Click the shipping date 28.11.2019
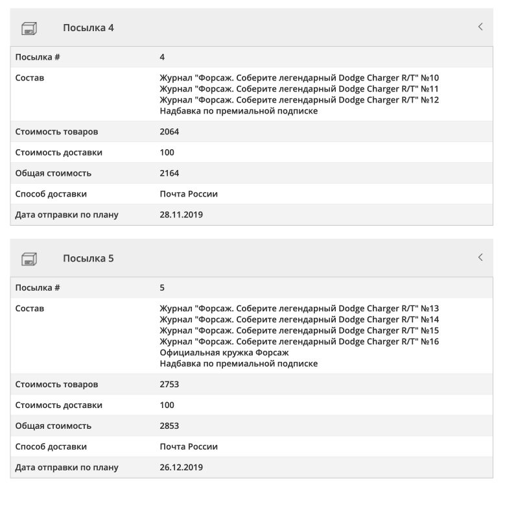Screen dimensions: 505x506 coord(181,215)
